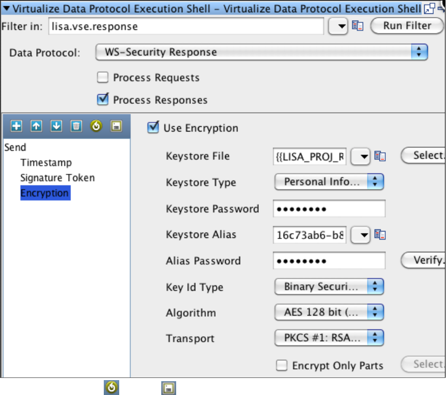Image resolution: width=446 pixels, height=395 pixels.
Task: Select Signature Token in the tree
Action: [x=57, y=178]
